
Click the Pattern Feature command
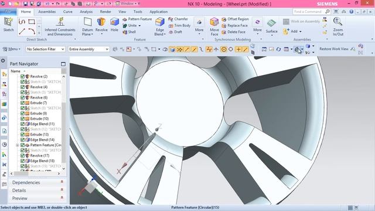coord(137,19)
